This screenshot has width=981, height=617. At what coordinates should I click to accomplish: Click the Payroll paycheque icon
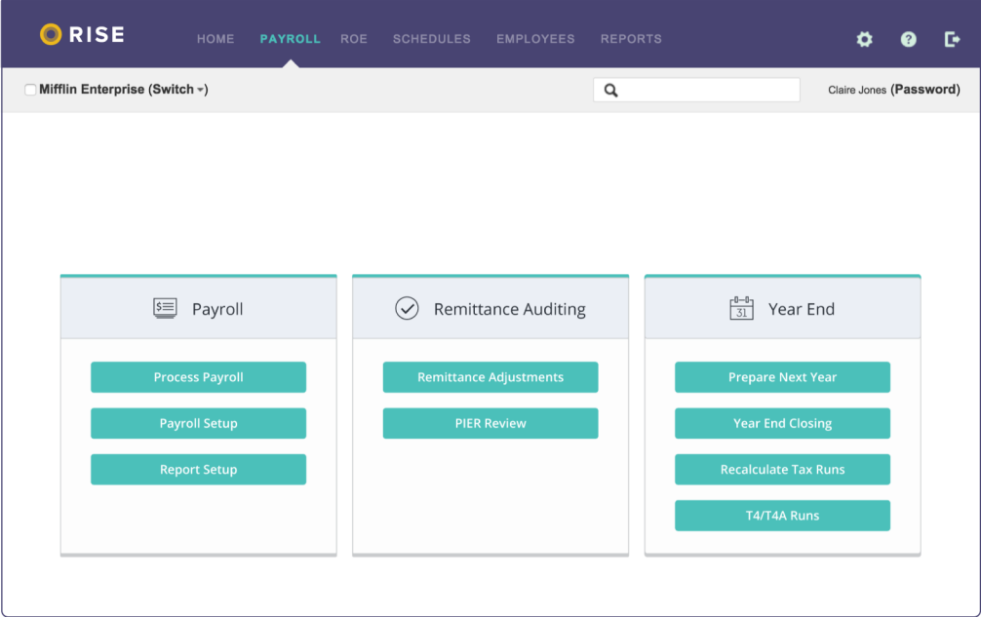165,309
